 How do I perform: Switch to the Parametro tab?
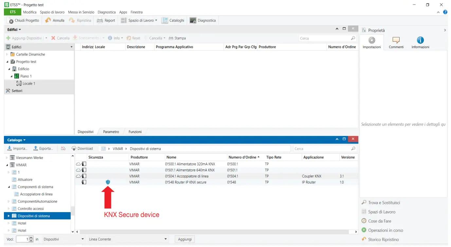[x=111, y=132]
